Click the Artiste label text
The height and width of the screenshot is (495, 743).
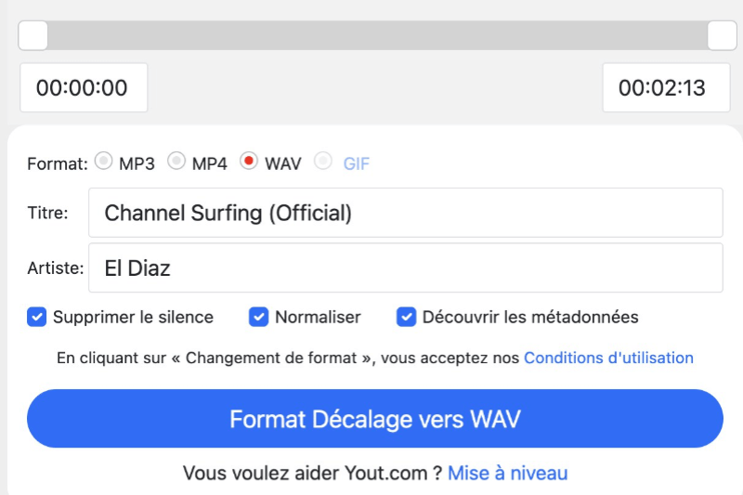tap(56, 268)
